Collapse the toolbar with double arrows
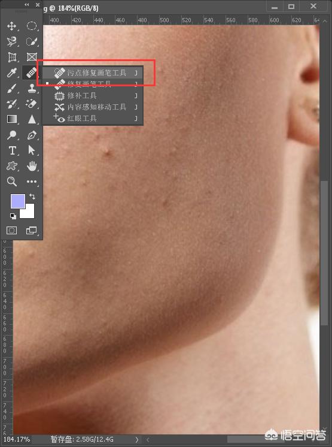Viewport: 332px width, 447px height. [x=27, y=5]
